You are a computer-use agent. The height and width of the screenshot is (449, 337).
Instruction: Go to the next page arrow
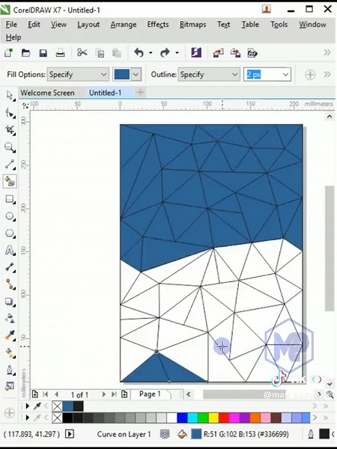[104, 394]
